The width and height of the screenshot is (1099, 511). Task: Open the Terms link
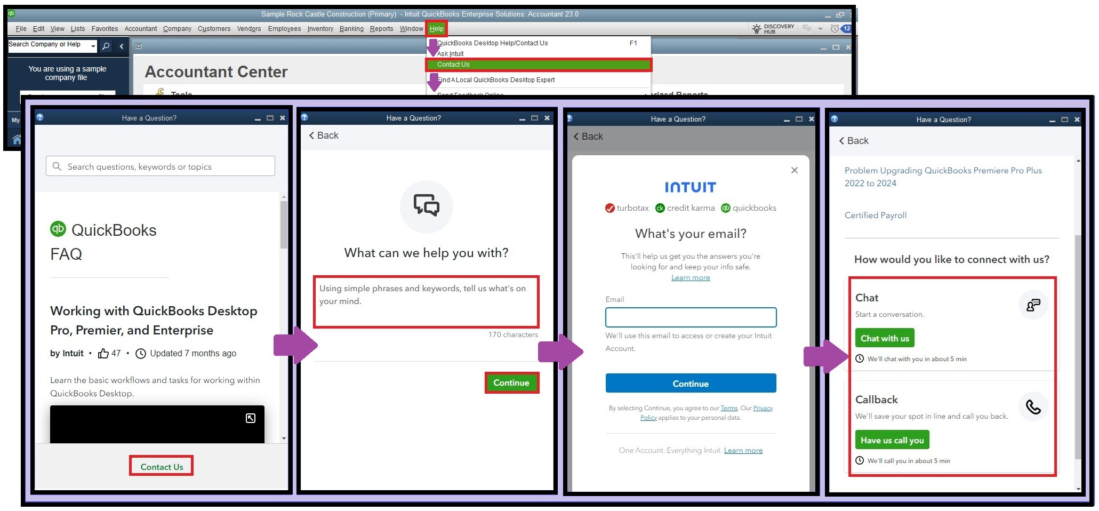[x=729, y=409]
